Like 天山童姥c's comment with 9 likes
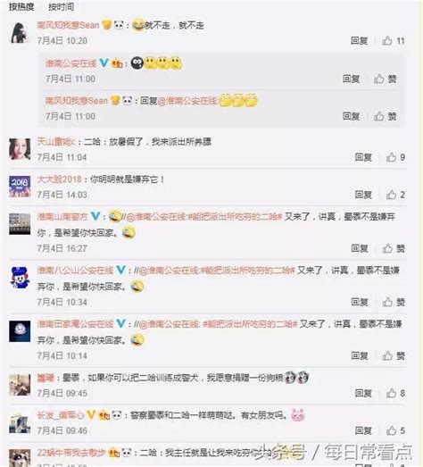The width and height of the screenshot is (423, 467). (395, 157)
